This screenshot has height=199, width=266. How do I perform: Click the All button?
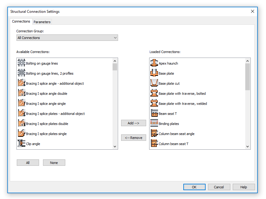[x=28, y=163]
